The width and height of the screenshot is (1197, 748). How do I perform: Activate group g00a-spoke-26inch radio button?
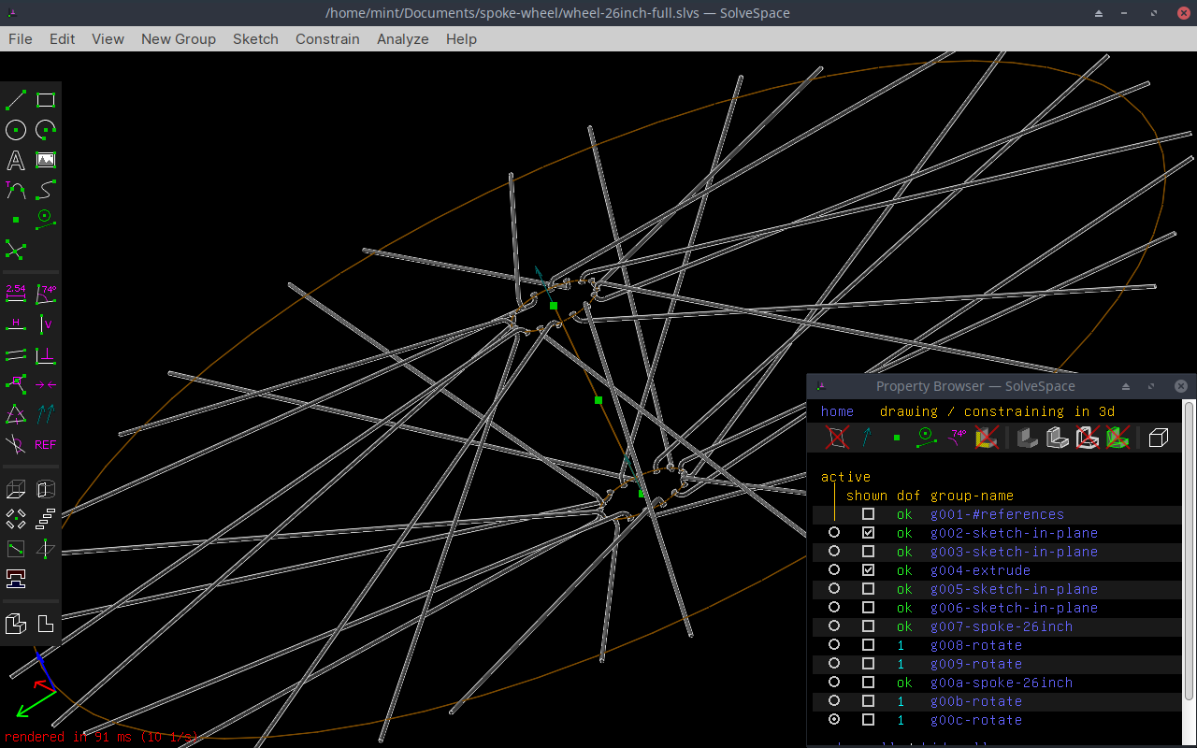coord(834,683)
